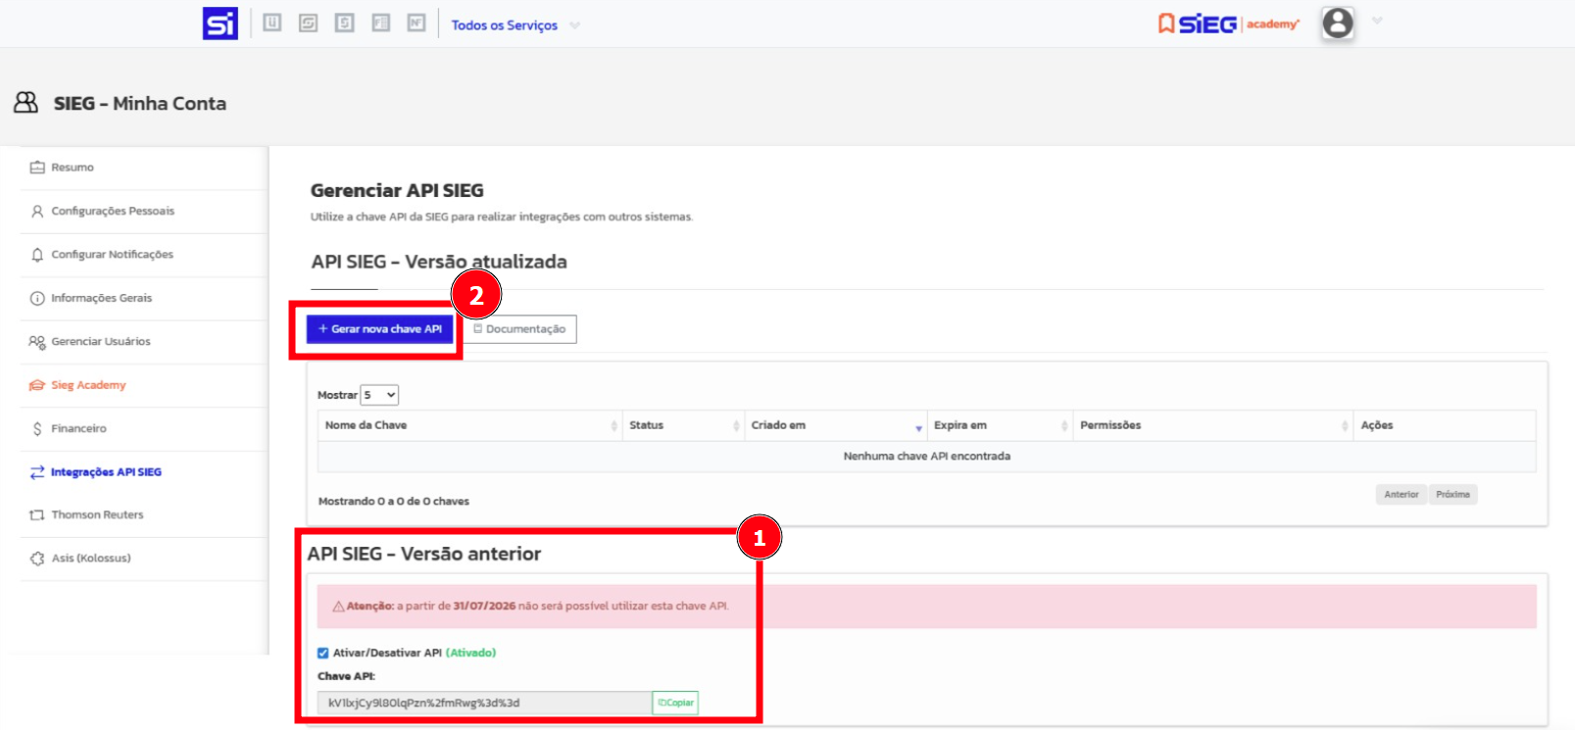This screenshot has height=730, width=1575.
Task: Click the Próxima pagination button
Action: coord(1452,495)
